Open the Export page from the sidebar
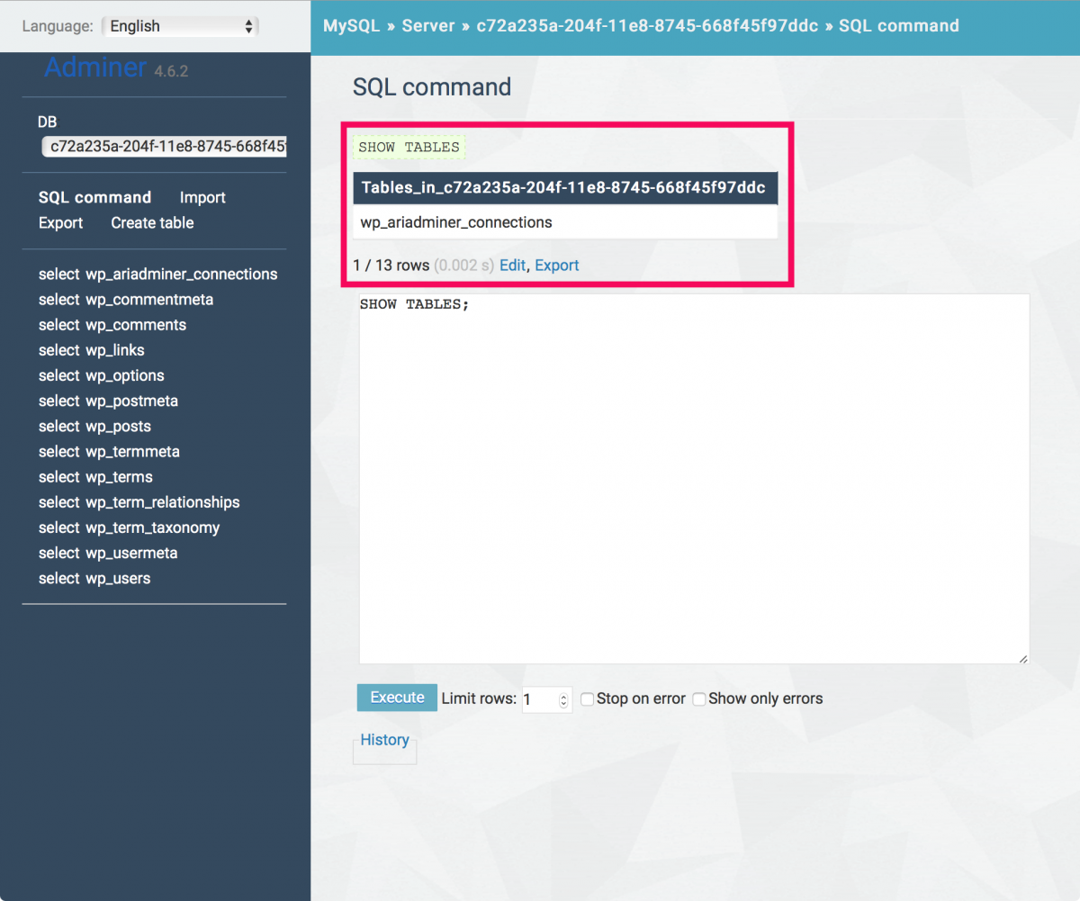 [x=60, y=222]
